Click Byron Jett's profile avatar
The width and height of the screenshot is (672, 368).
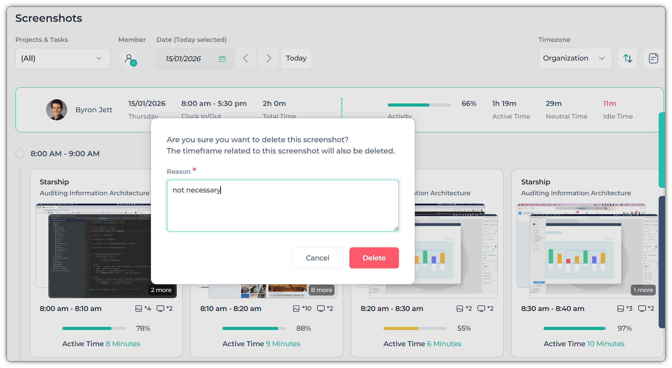point(57,110)
